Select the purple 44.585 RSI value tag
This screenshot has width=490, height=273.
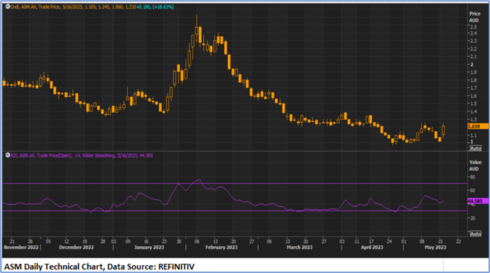pos(477,201)
